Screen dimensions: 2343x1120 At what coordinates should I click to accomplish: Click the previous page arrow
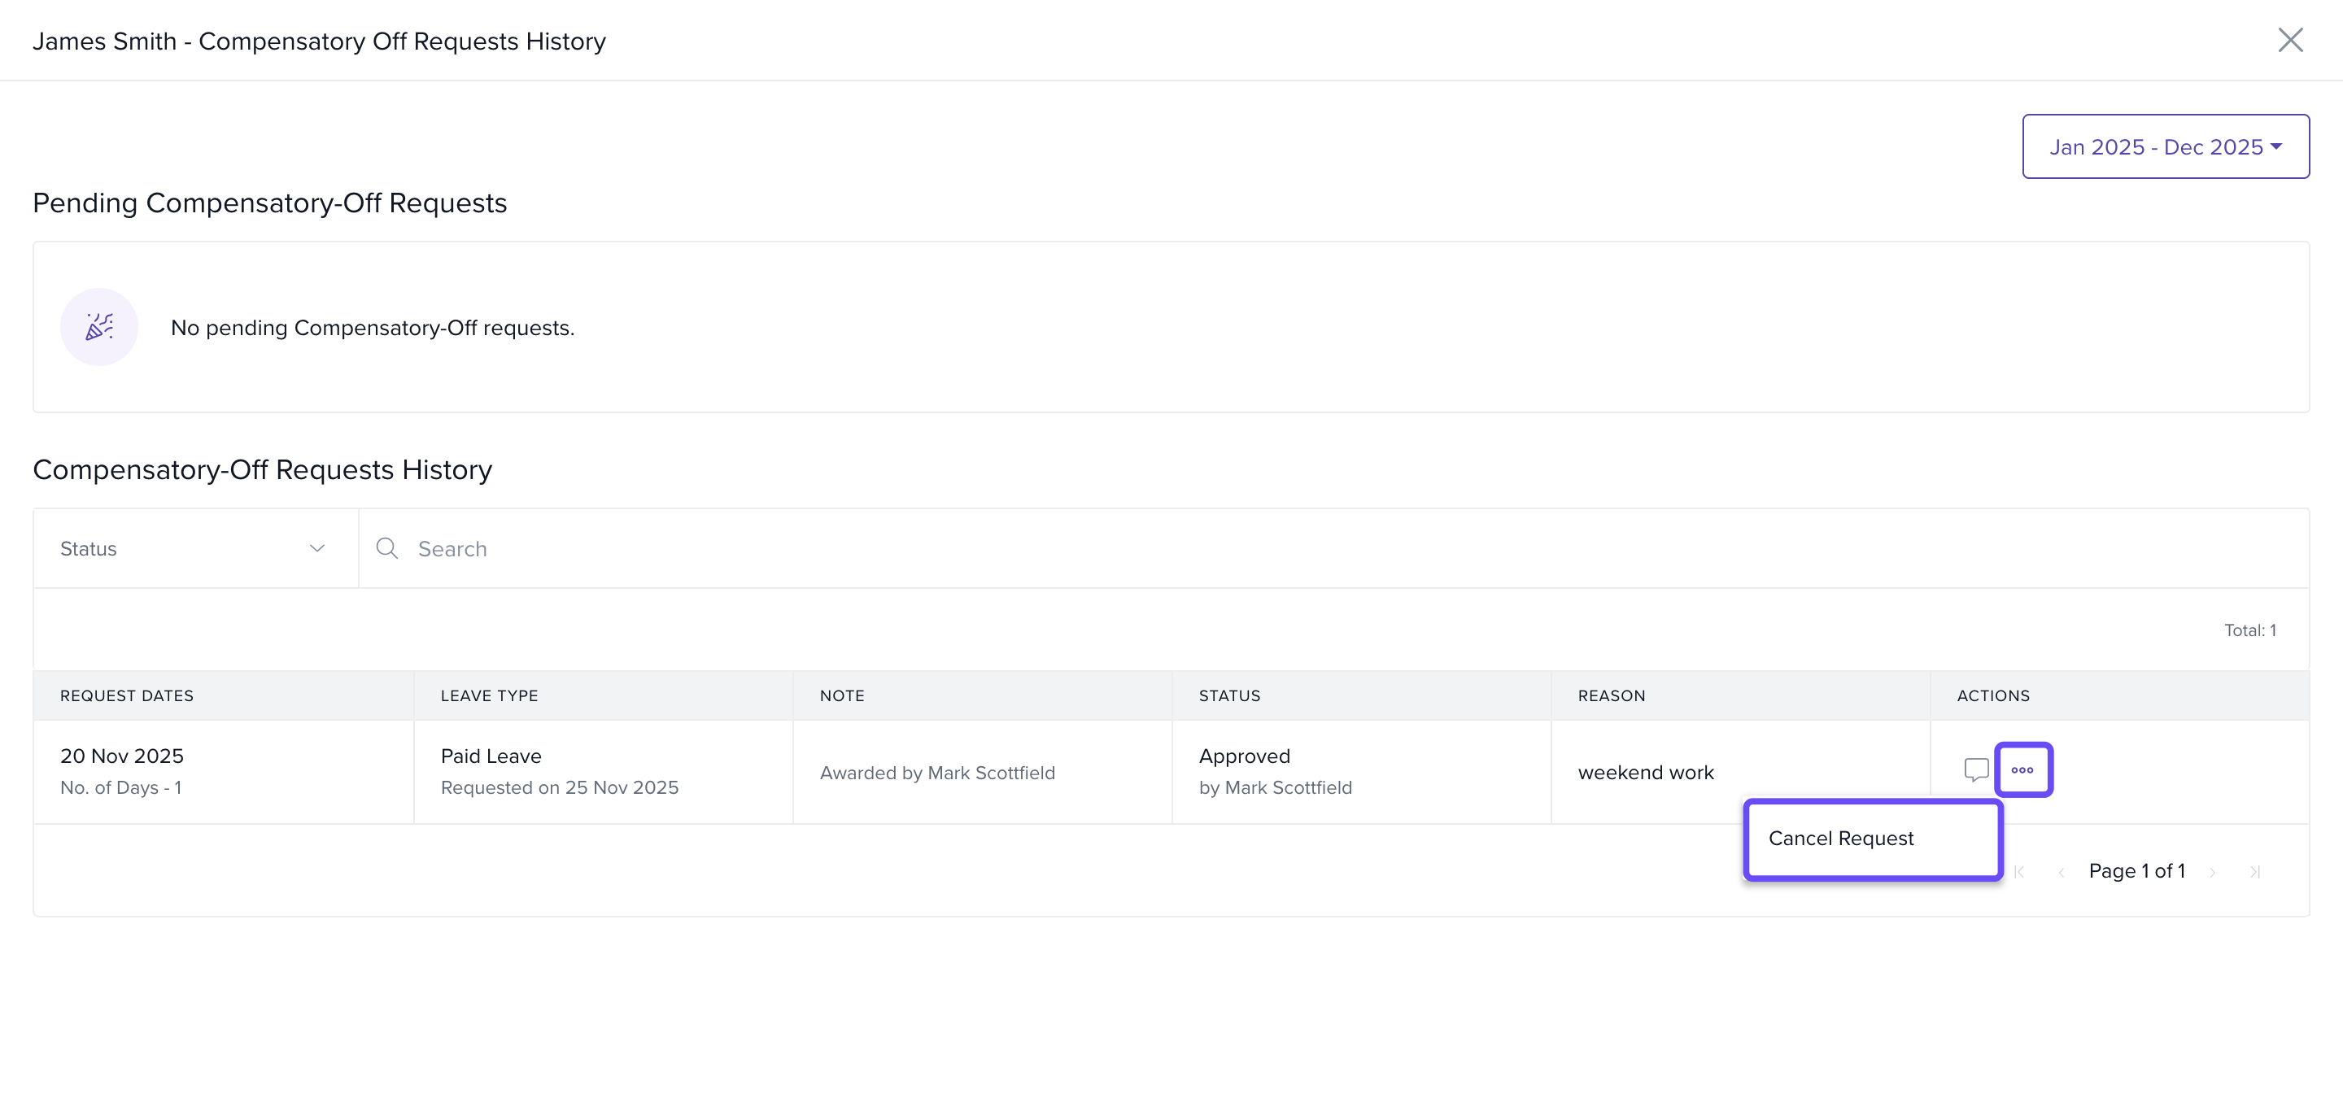tap(2061, 872)
